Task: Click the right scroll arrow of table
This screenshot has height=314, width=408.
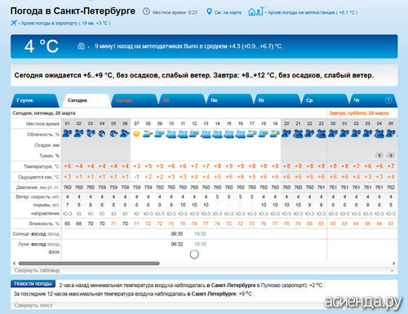Action: (394, 263)
